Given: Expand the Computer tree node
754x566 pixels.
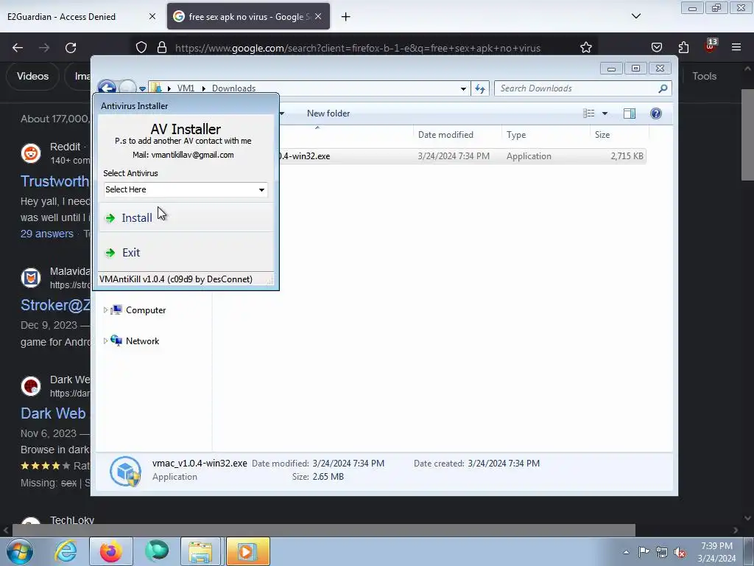Looking at the screenshot, I should pyautogui.click(x=105, y=310).
